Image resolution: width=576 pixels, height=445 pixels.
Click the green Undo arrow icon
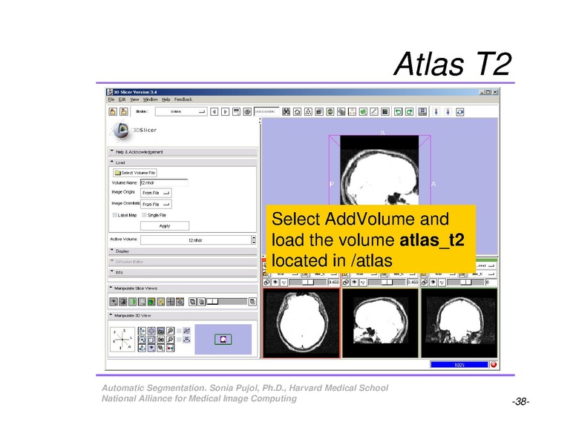pyautogui.click(x=398, y=111)
